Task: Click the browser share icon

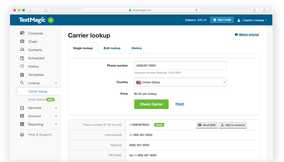Action: 254,10
